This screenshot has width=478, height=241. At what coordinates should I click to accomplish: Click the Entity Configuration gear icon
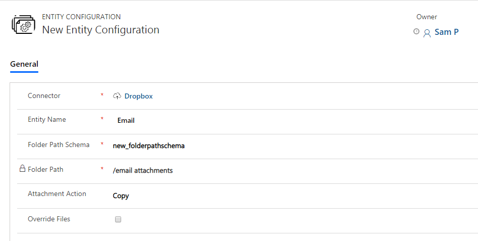(x=24, y=24)
